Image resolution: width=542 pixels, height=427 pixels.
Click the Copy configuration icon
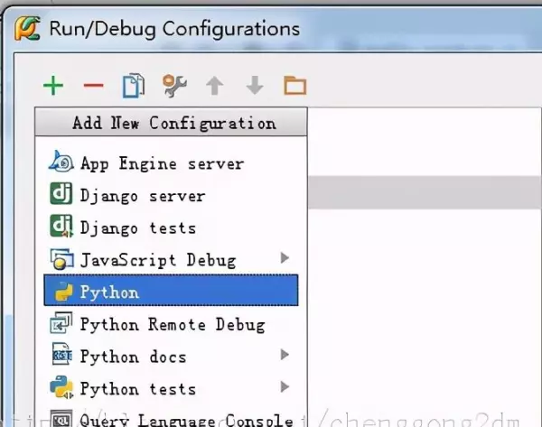click(x=134, y=86)
